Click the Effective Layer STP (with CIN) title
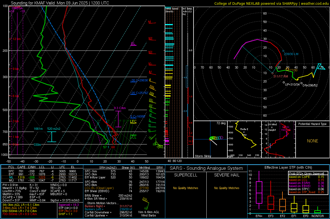 click(288, 168)
